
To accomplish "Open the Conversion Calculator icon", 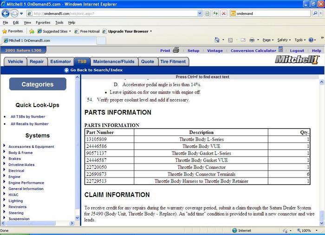I will 280,50.
